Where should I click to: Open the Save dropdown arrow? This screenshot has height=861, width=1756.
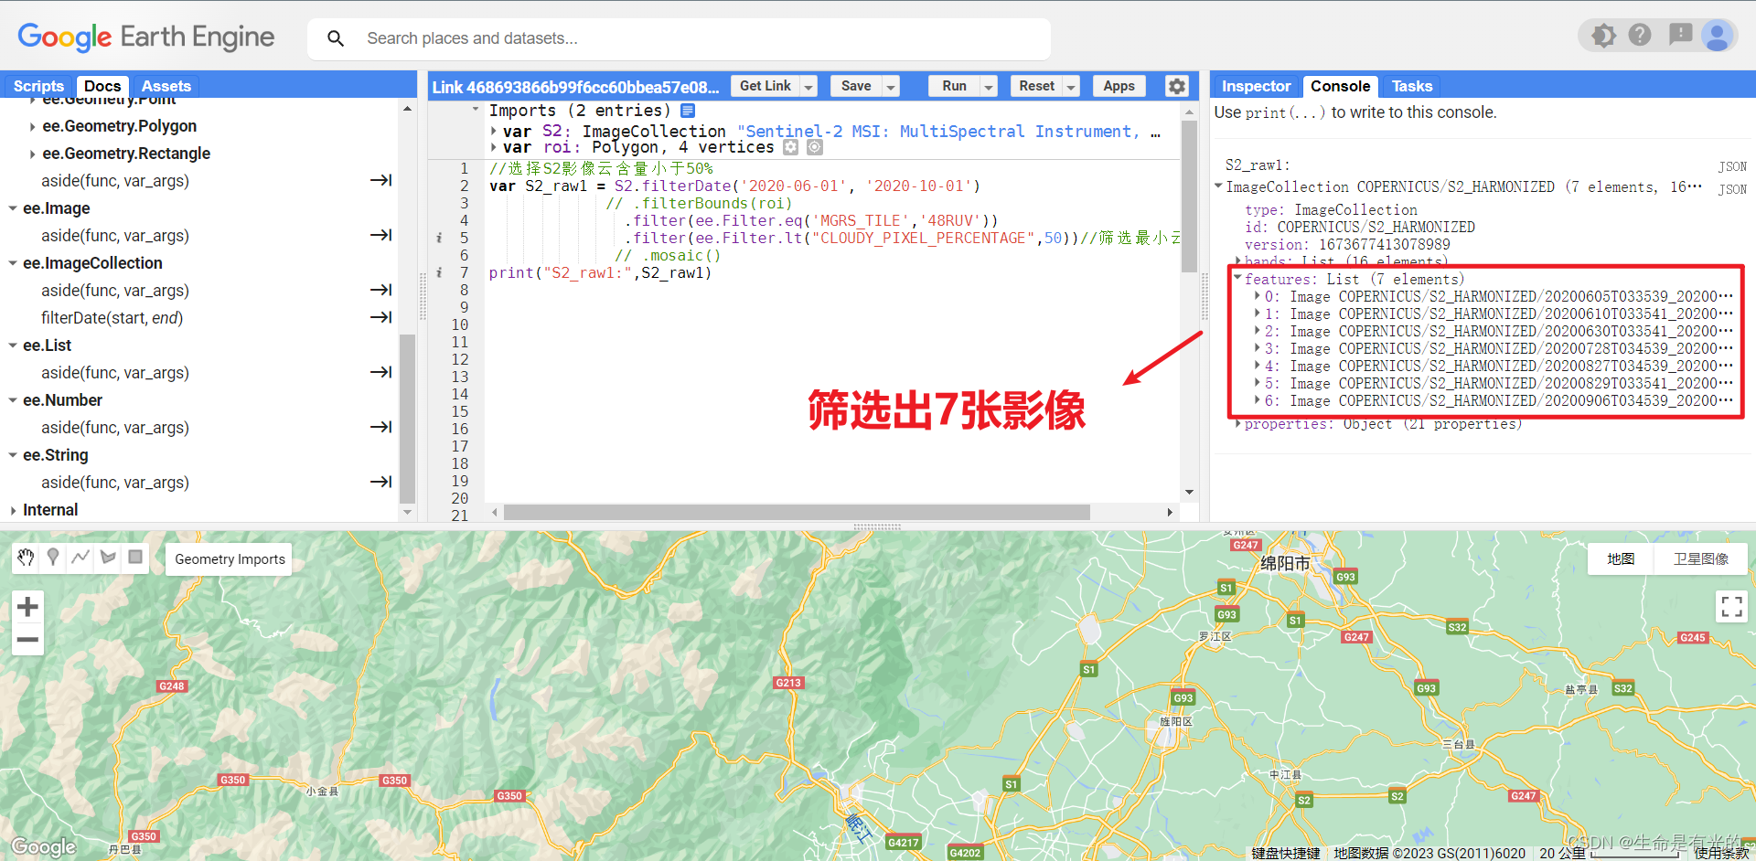891,86
